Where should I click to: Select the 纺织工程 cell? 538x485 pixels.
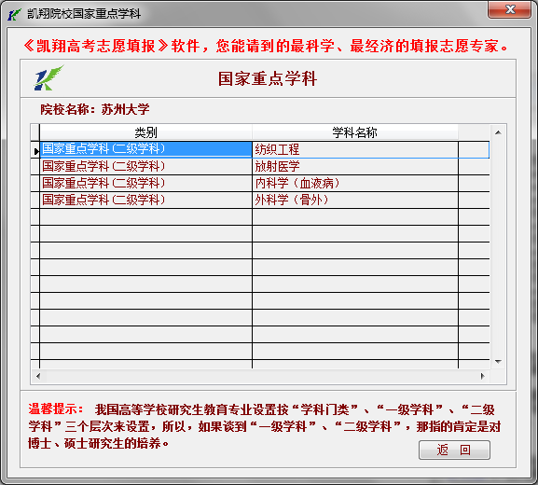point(355,149)
